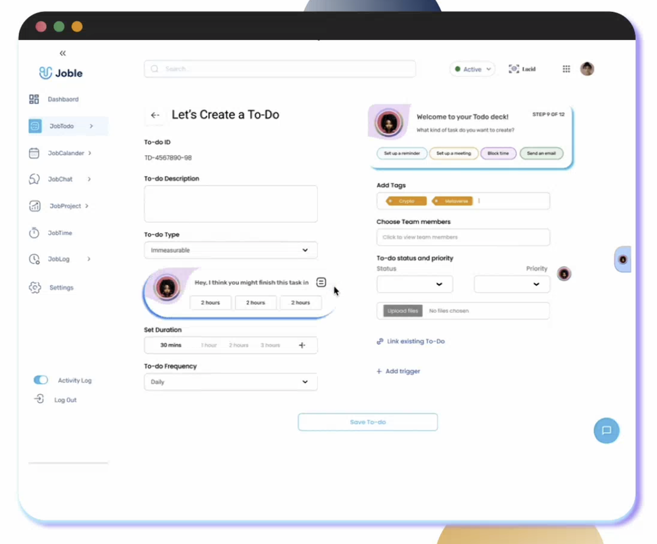
Task: Click the search magnifier icon
Action: pos(154,69)
